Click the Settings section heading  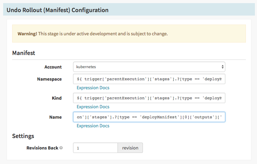click(x=23, y=136)
